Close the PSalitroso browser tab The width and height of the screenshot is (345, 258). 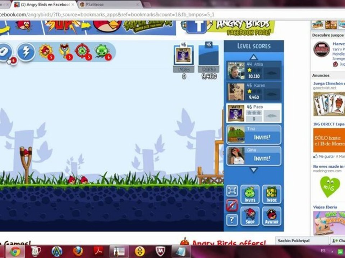[x=138, y=4]
